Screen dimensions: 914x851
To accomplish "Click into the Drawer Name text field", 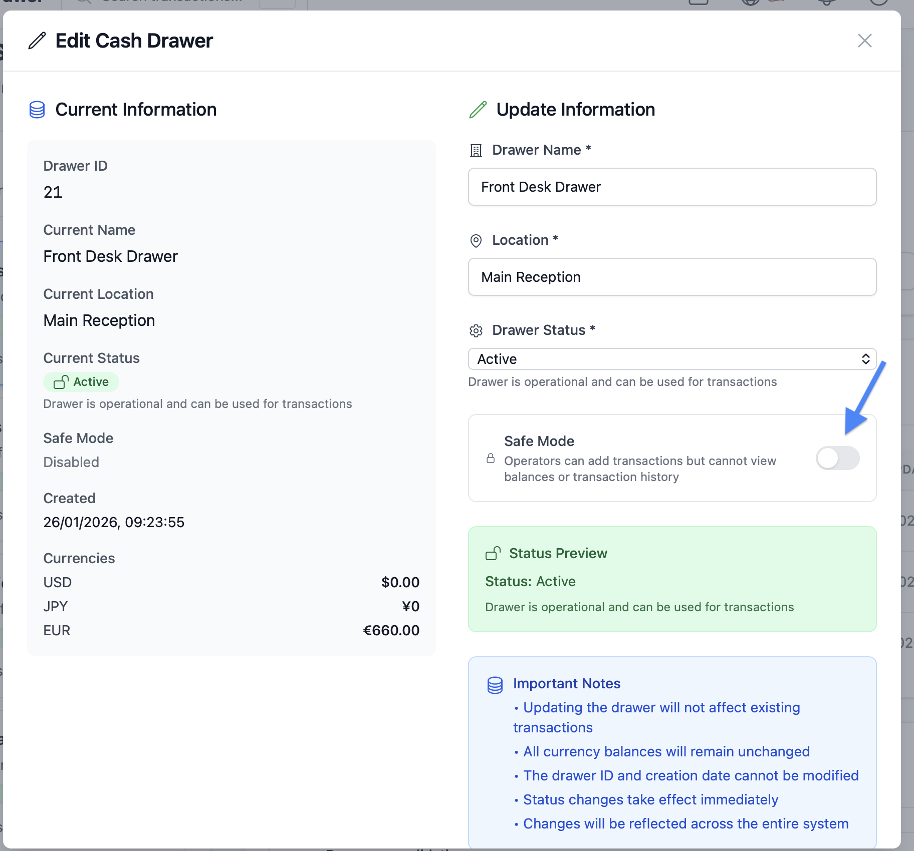I will pyautogui.click(x=671, y=187).
